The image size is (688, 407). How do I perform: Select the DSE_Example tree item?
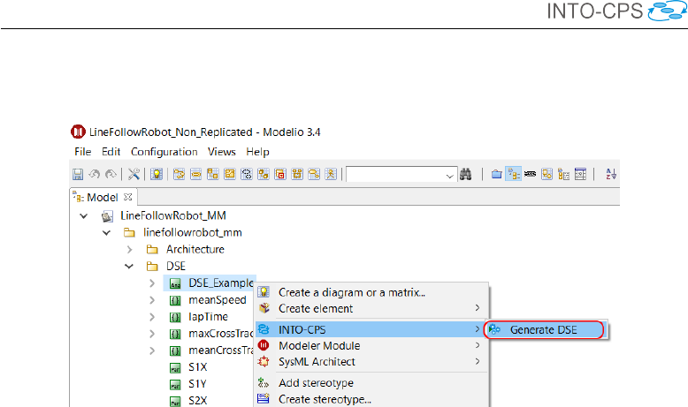(221, 283)
